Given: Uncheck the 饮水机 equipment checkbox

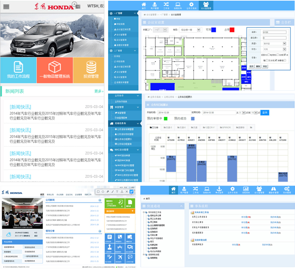Looking at the screenshot, I should pyautogui.click(x=276, y=60).
